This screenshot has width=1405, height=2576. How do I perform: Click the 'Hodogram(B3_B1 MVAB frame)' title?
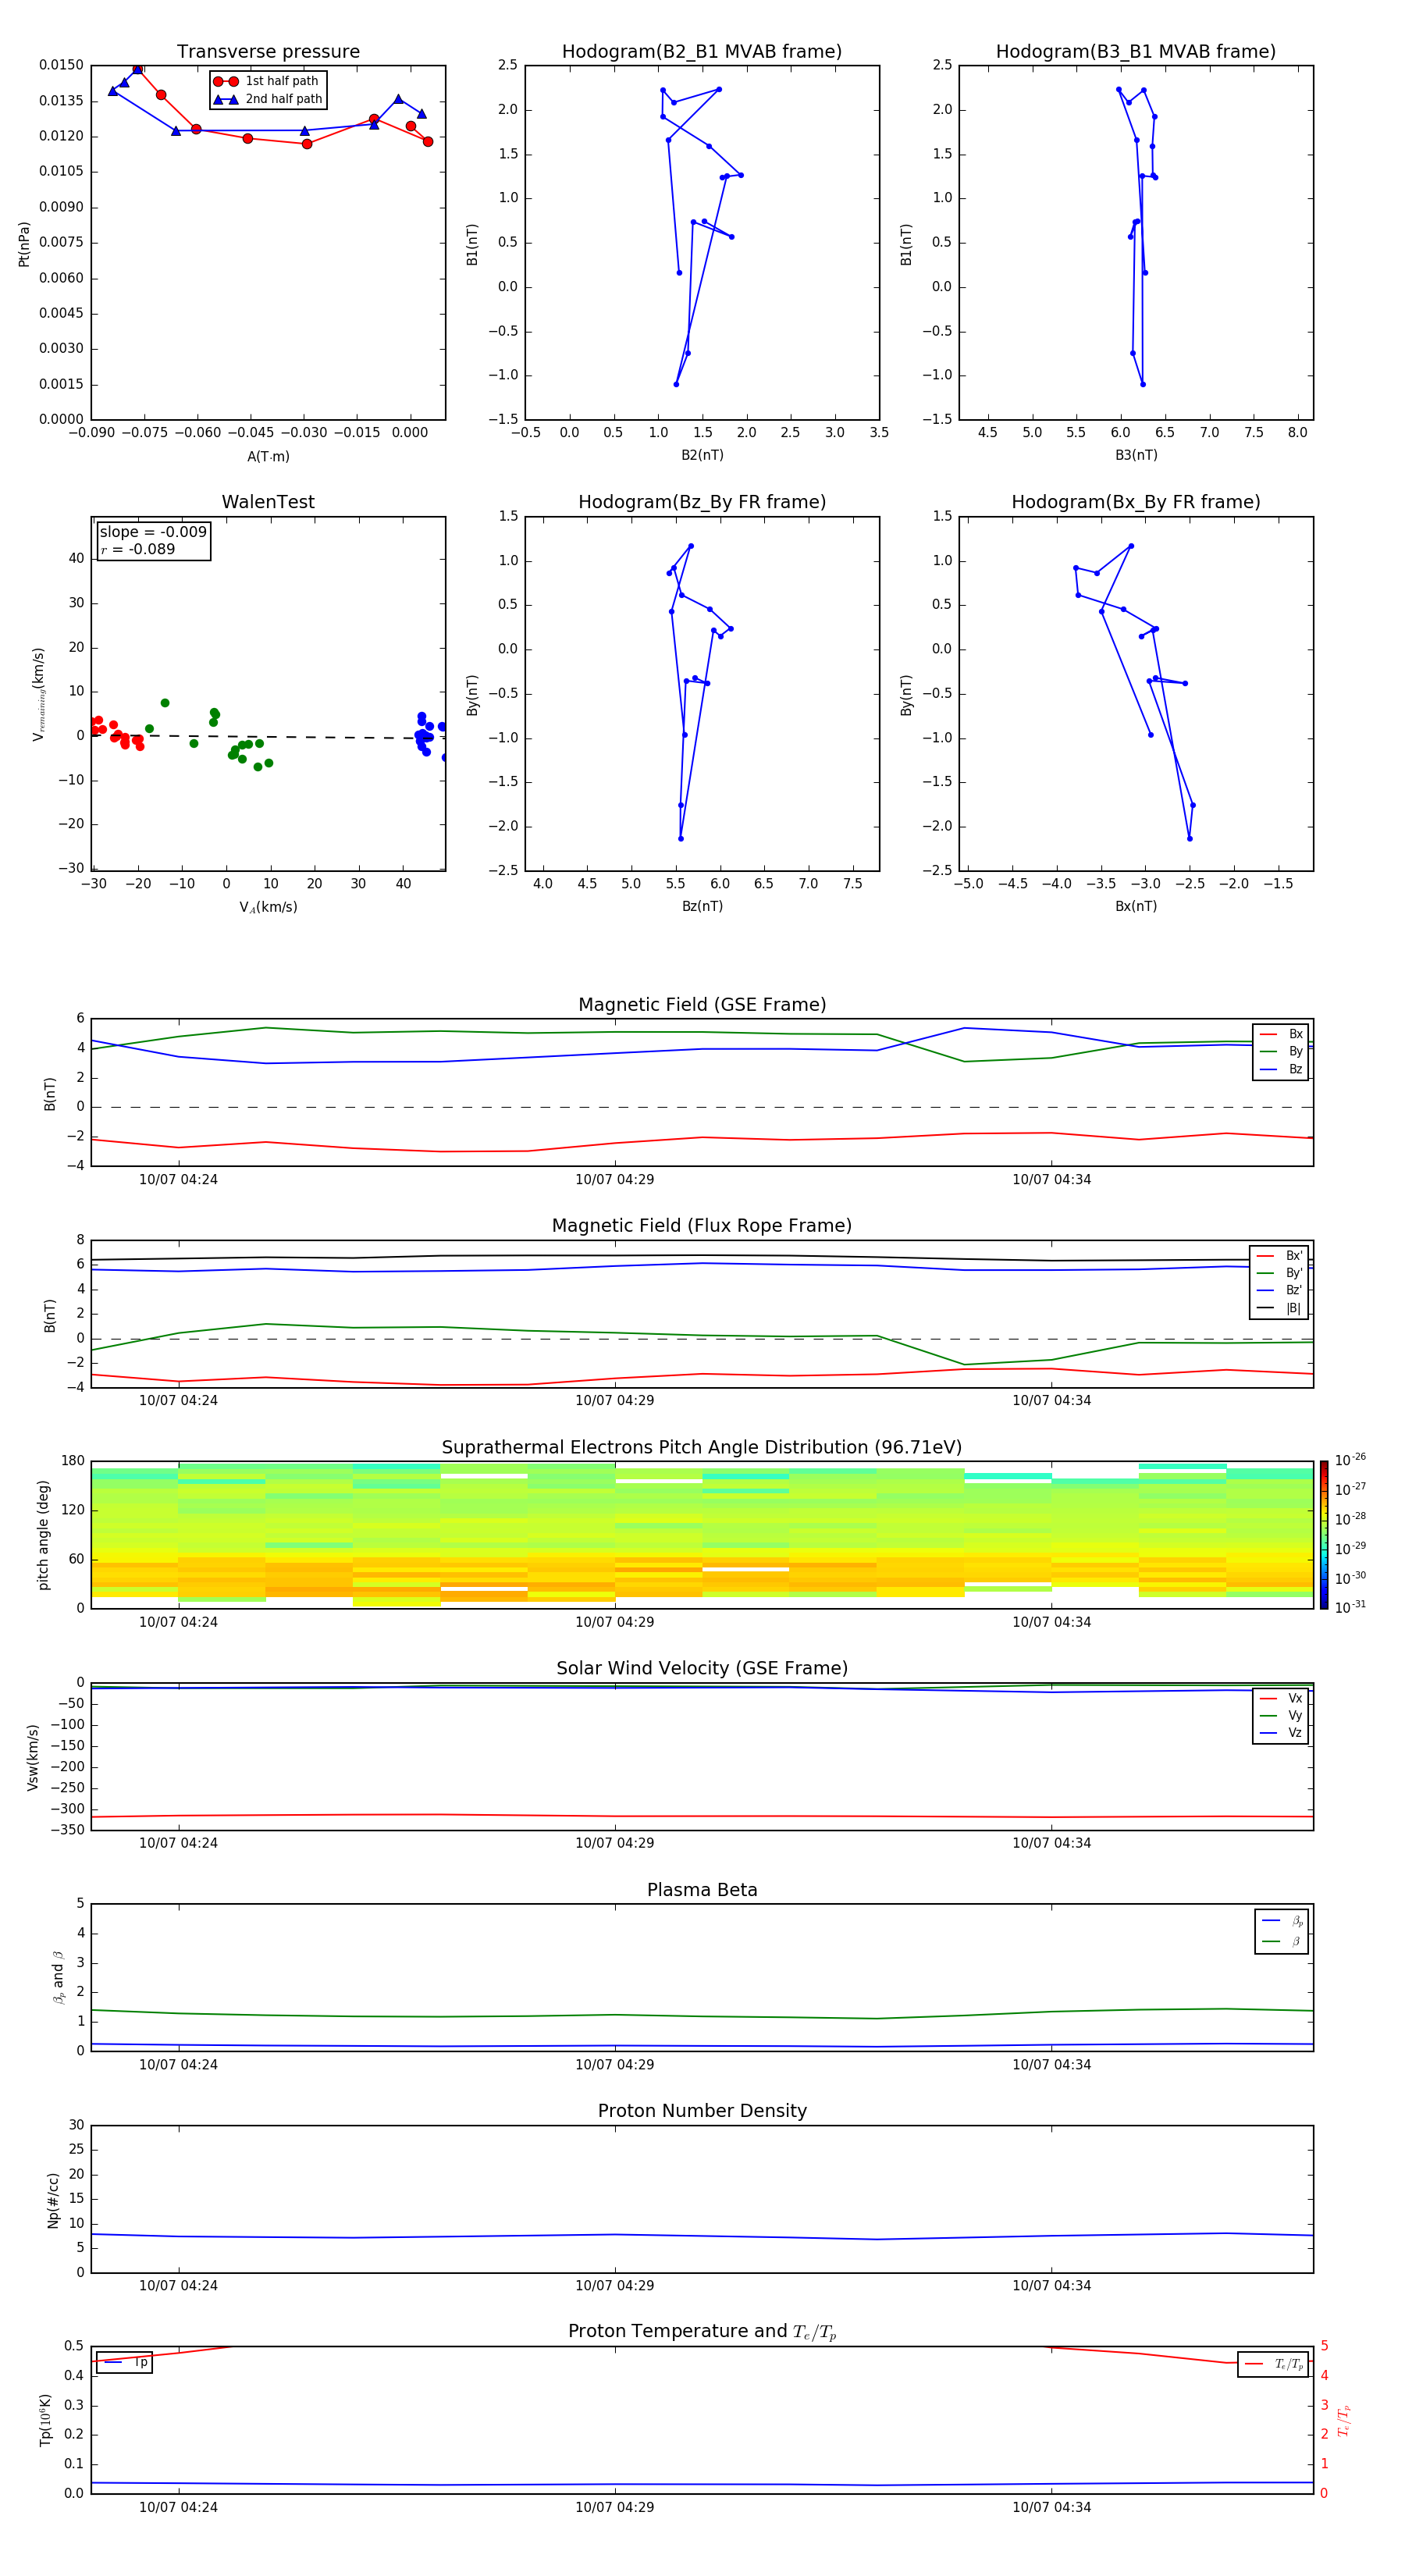(x=1136, y=52)
